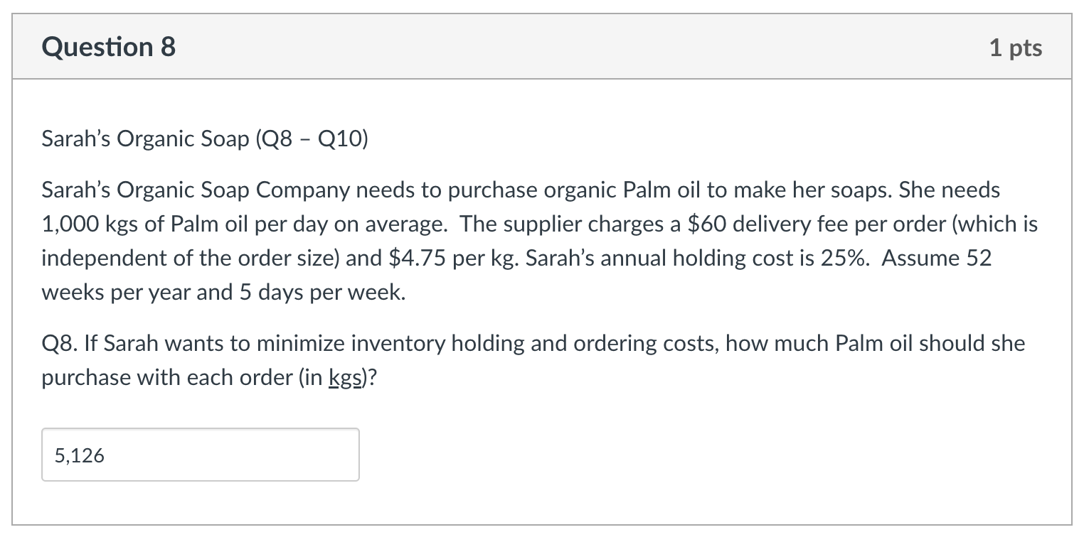The image size is (1084, 537).
Task: Click the "Q8." label starting the question
Action: click(x=60, y=344)
